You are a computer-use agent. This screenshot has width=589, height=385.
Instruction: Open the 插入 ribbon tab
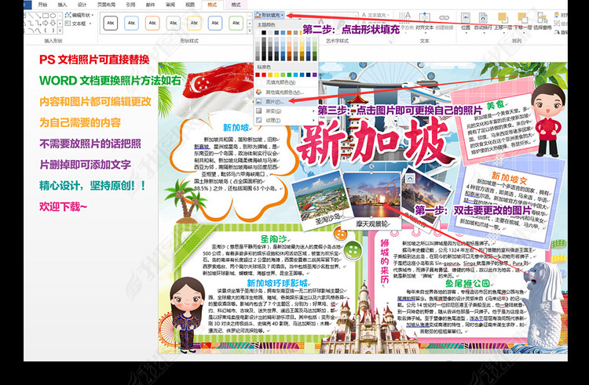tap(62, 5)
